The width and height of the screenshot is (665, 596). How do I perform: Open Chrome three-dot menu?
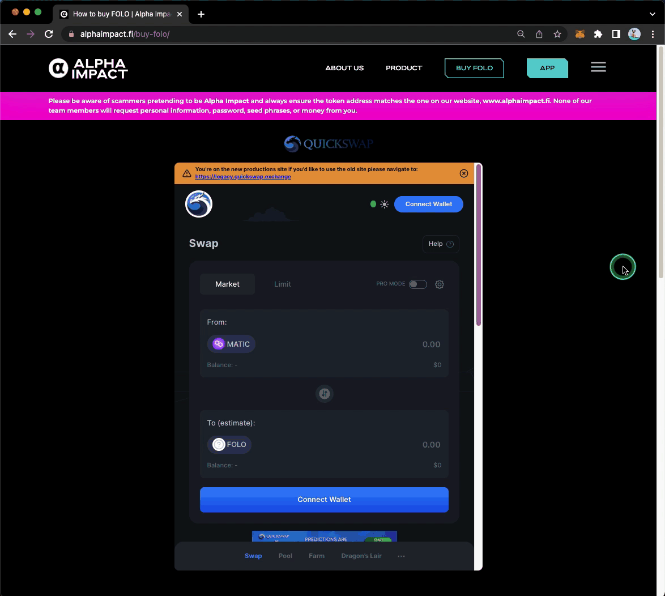pos(653,35)
